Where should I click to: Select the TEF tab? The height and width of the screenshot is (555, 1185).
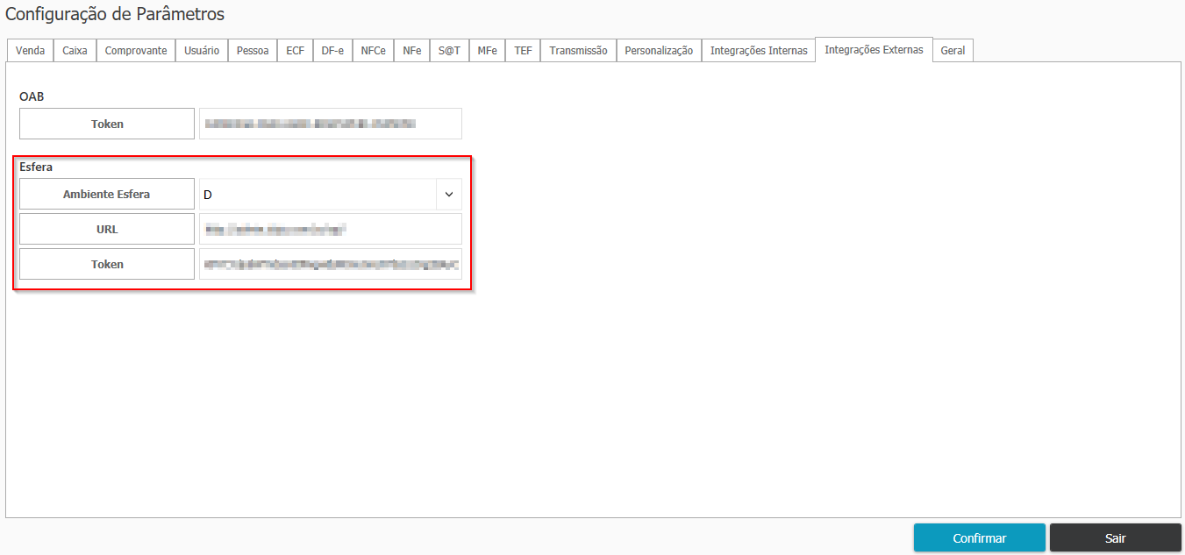point(523,51)
